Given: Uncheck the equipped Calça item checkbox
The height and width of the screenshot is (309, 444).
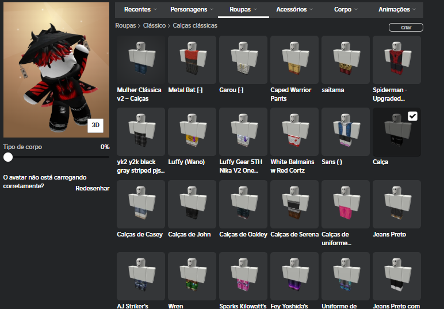Looking at the screenshot, I should tap(412, 116).
